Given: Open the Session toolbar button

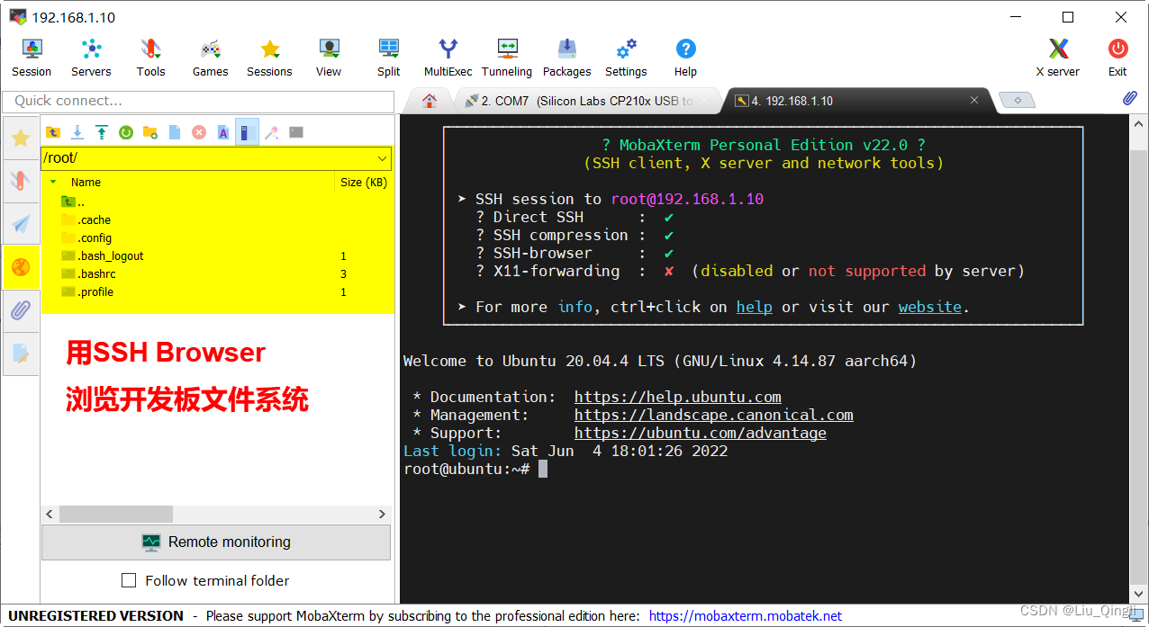Looking at the screenshot, I should pos(32,58).
